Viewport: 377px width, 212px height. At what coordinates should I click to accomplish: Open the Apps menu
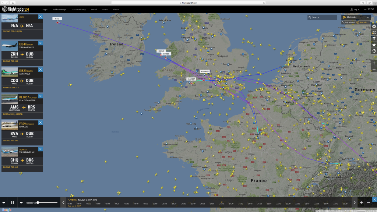45,10
